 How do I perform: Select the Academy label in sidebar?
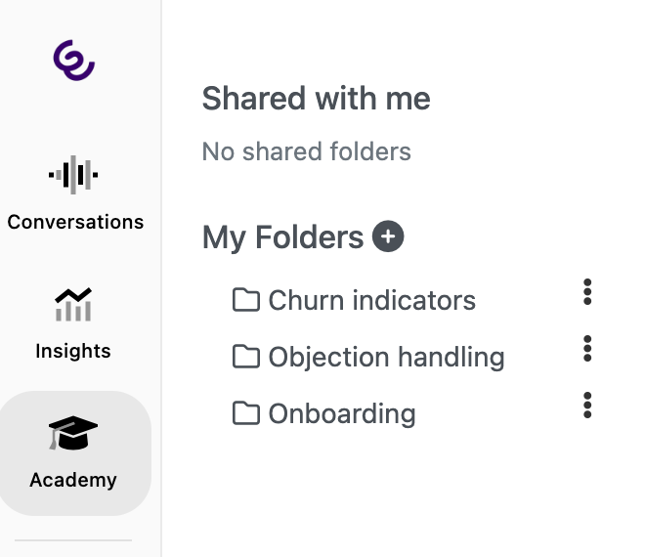[73, 480]
